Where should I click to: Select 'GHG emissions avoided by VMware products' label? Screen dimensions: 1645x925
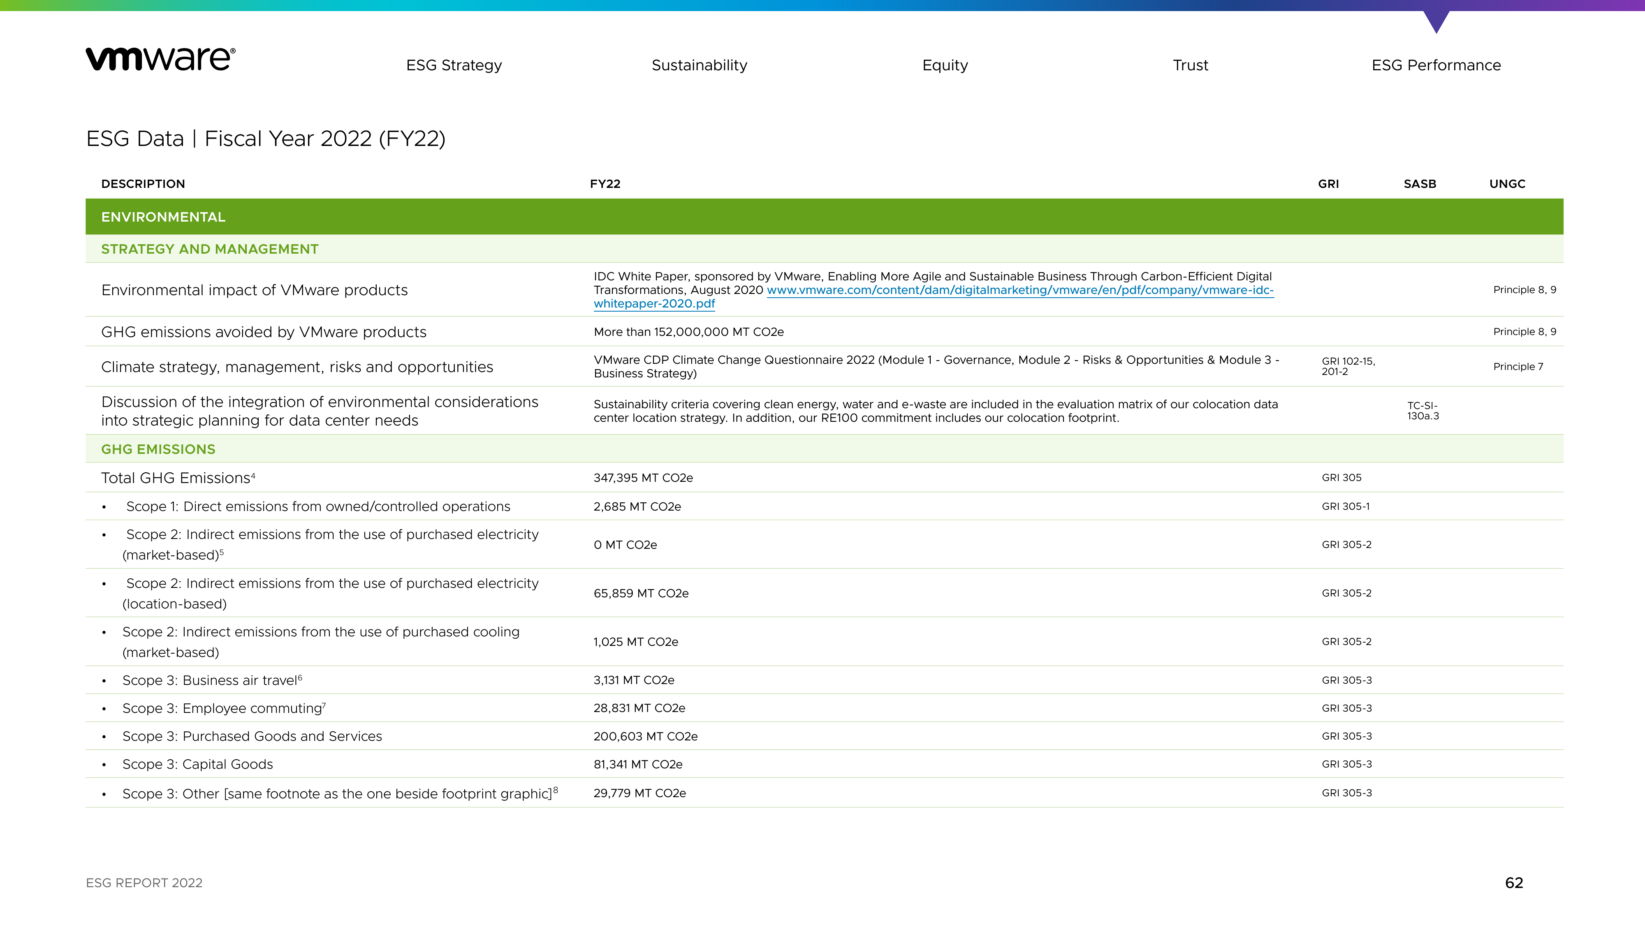click(x=264, y=332)
